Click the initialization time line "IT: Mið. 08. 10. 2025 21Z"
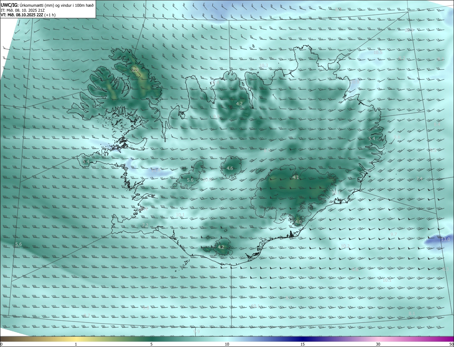Image resolution: width=454 pixels, height=347 pixels. [22, 10]
